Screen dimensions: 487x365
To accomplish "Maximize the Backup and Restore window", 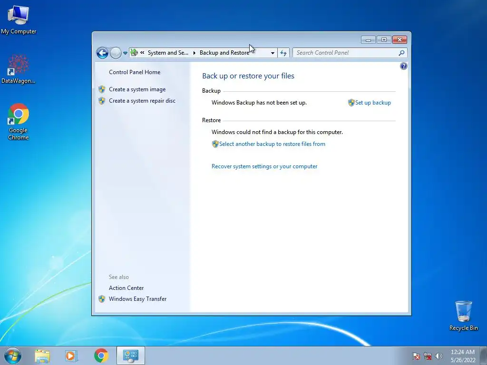I will [x=384, y=40].
